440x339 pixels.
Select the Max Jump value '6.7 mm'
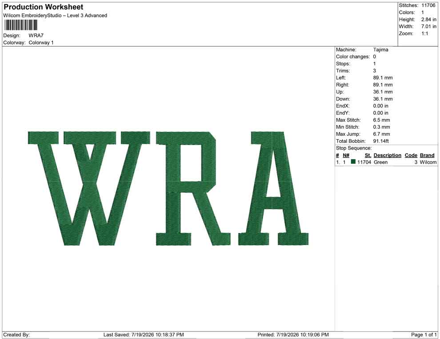(x=382, y=134)
